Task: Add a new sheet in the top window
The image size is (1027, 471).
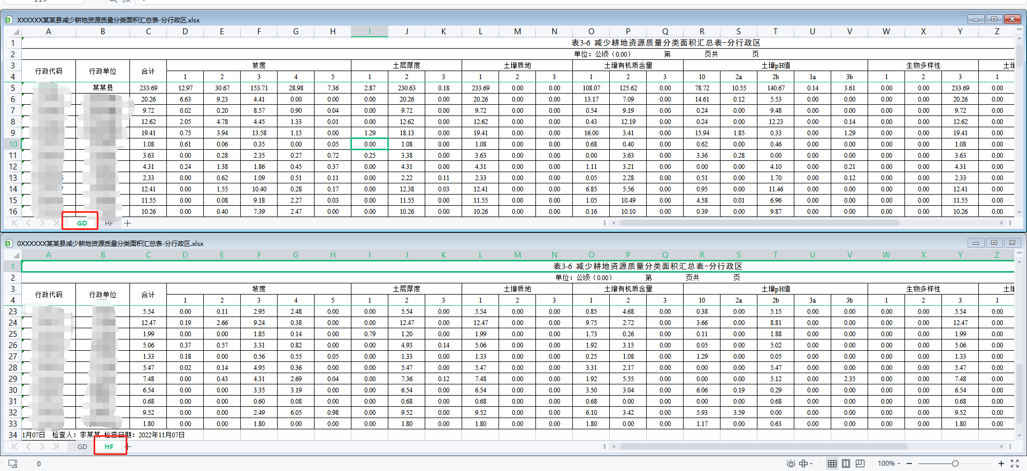Action: tap(127, 223)
